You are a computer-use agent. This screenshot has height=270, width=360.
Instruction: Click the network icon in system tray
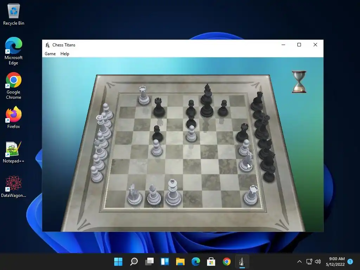[x=309, y=262]
